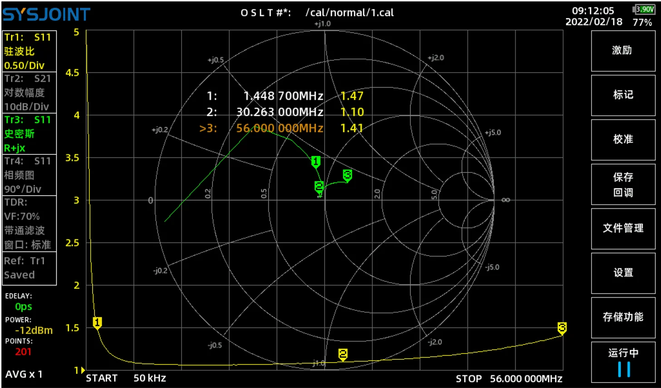661x388 pixels.
Task: Toggle Tr1 S11 SWR trace
Action: pyautogui.click(x=30, y=51)
